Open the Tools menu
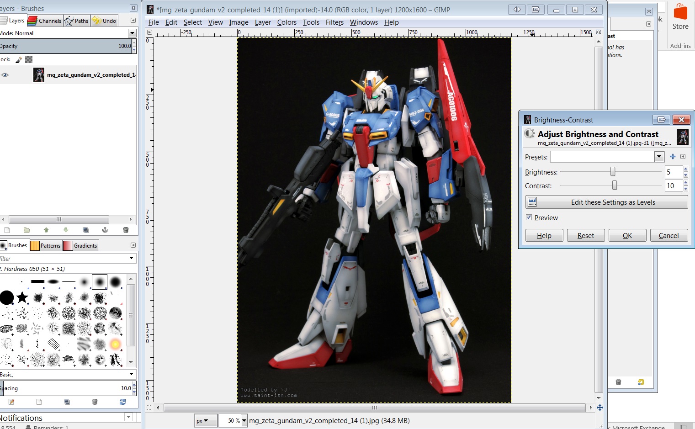The width and height of the screenshot is (695, 429). pos(311,22)
